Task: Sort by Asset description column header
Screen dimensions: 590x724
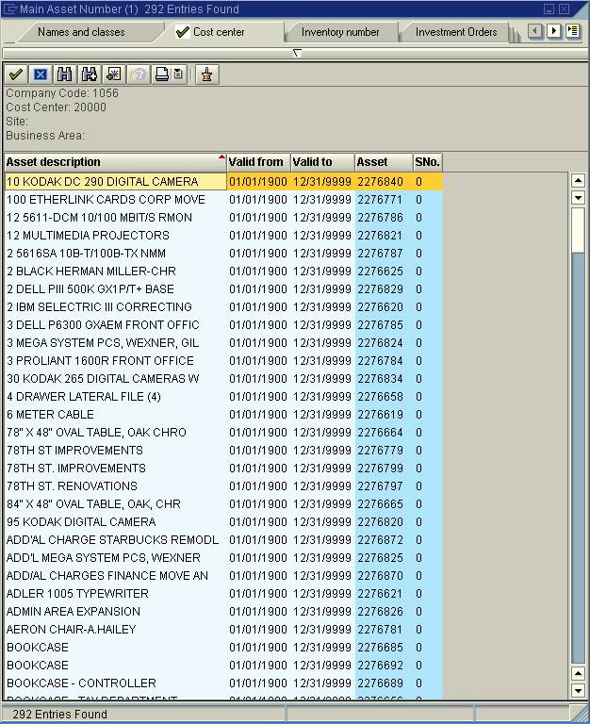Action: point(115,162)
